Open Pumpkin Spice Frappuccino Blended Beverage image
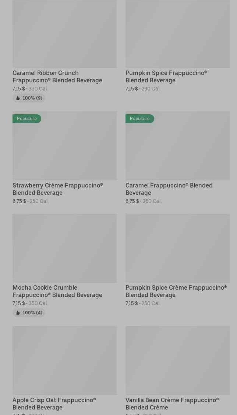This screenshot has height=415, width=237. [177, 34]
